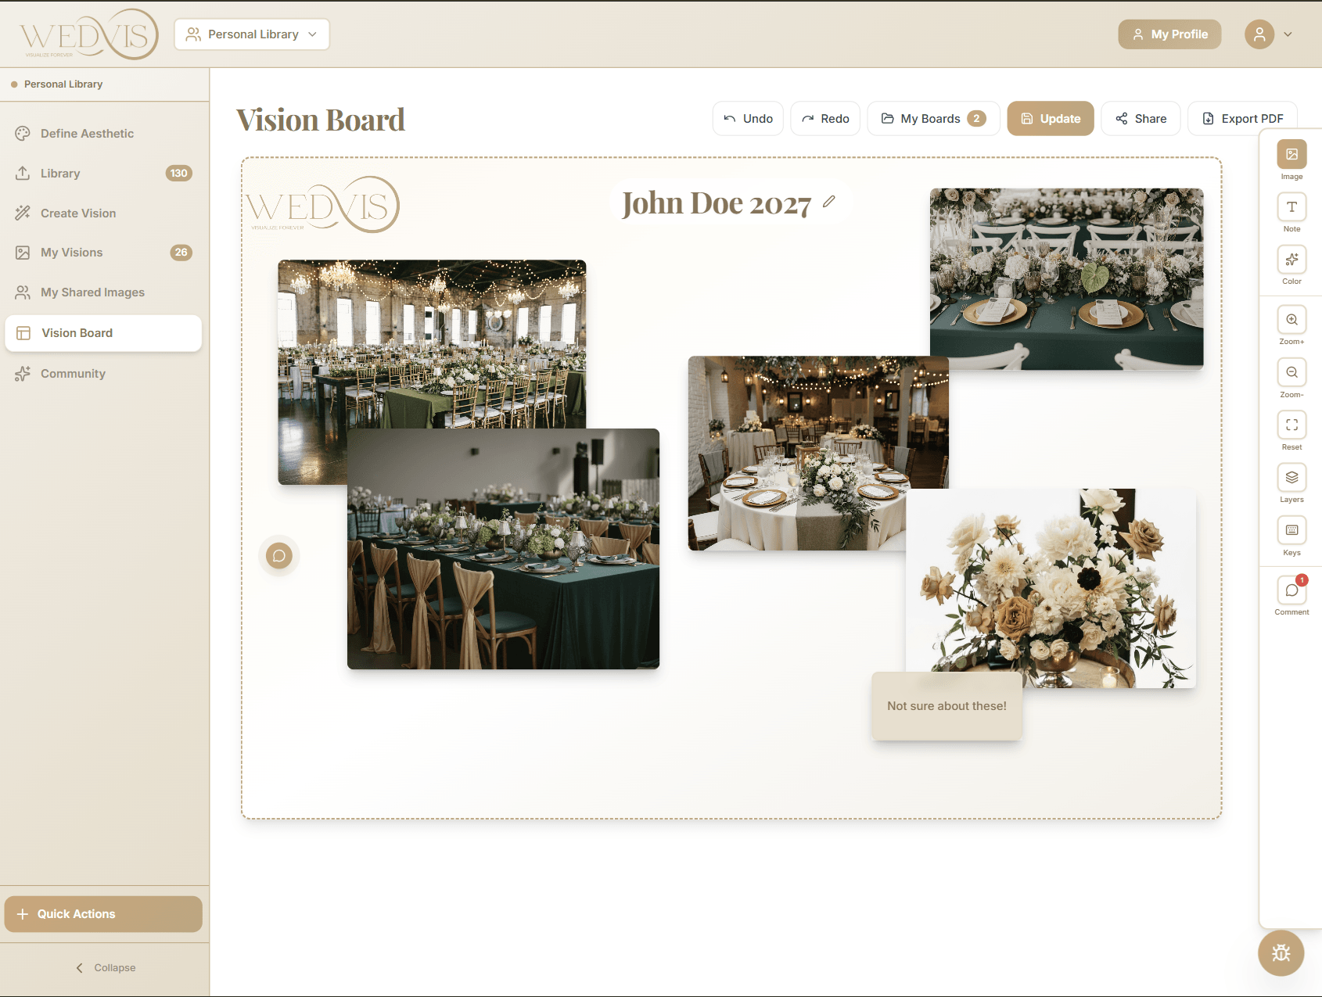Open the Color tool

pyautogui.click(x=1291, y=260)
